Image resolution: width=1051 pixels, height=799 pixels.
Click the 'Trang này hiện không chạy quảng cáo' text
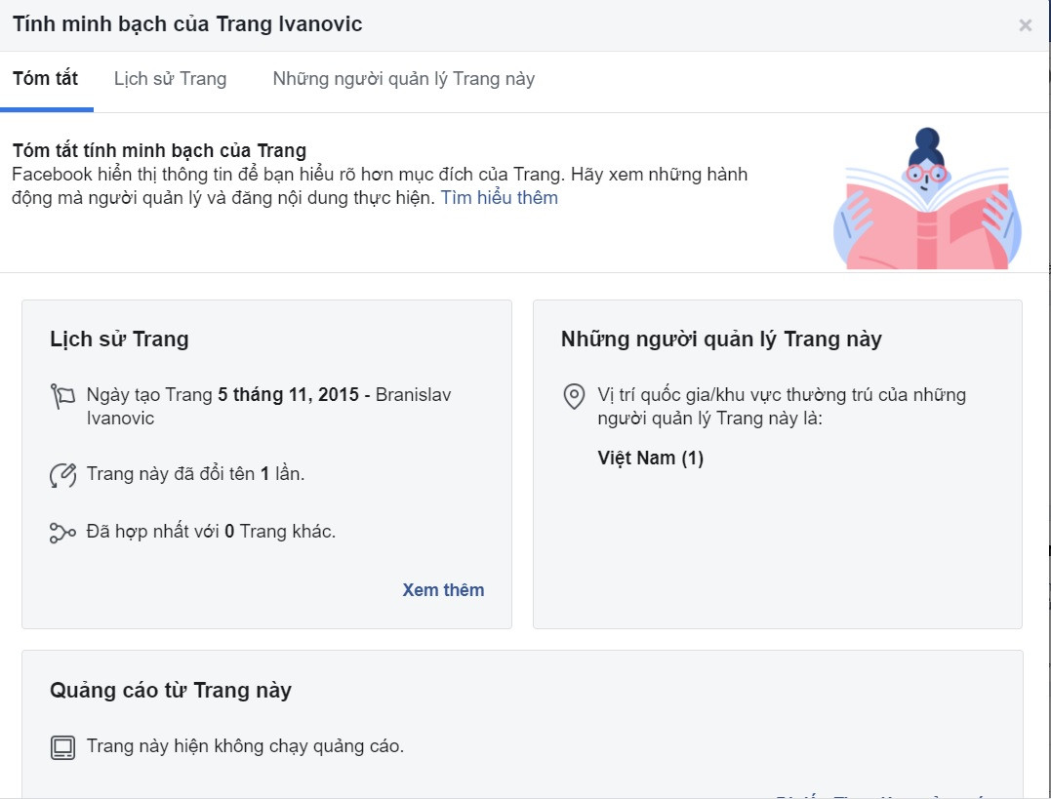click(x=245, y=747)
